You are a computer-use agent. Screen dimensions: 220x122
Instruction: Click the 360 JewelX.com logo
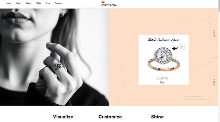(x=109, y=4)
